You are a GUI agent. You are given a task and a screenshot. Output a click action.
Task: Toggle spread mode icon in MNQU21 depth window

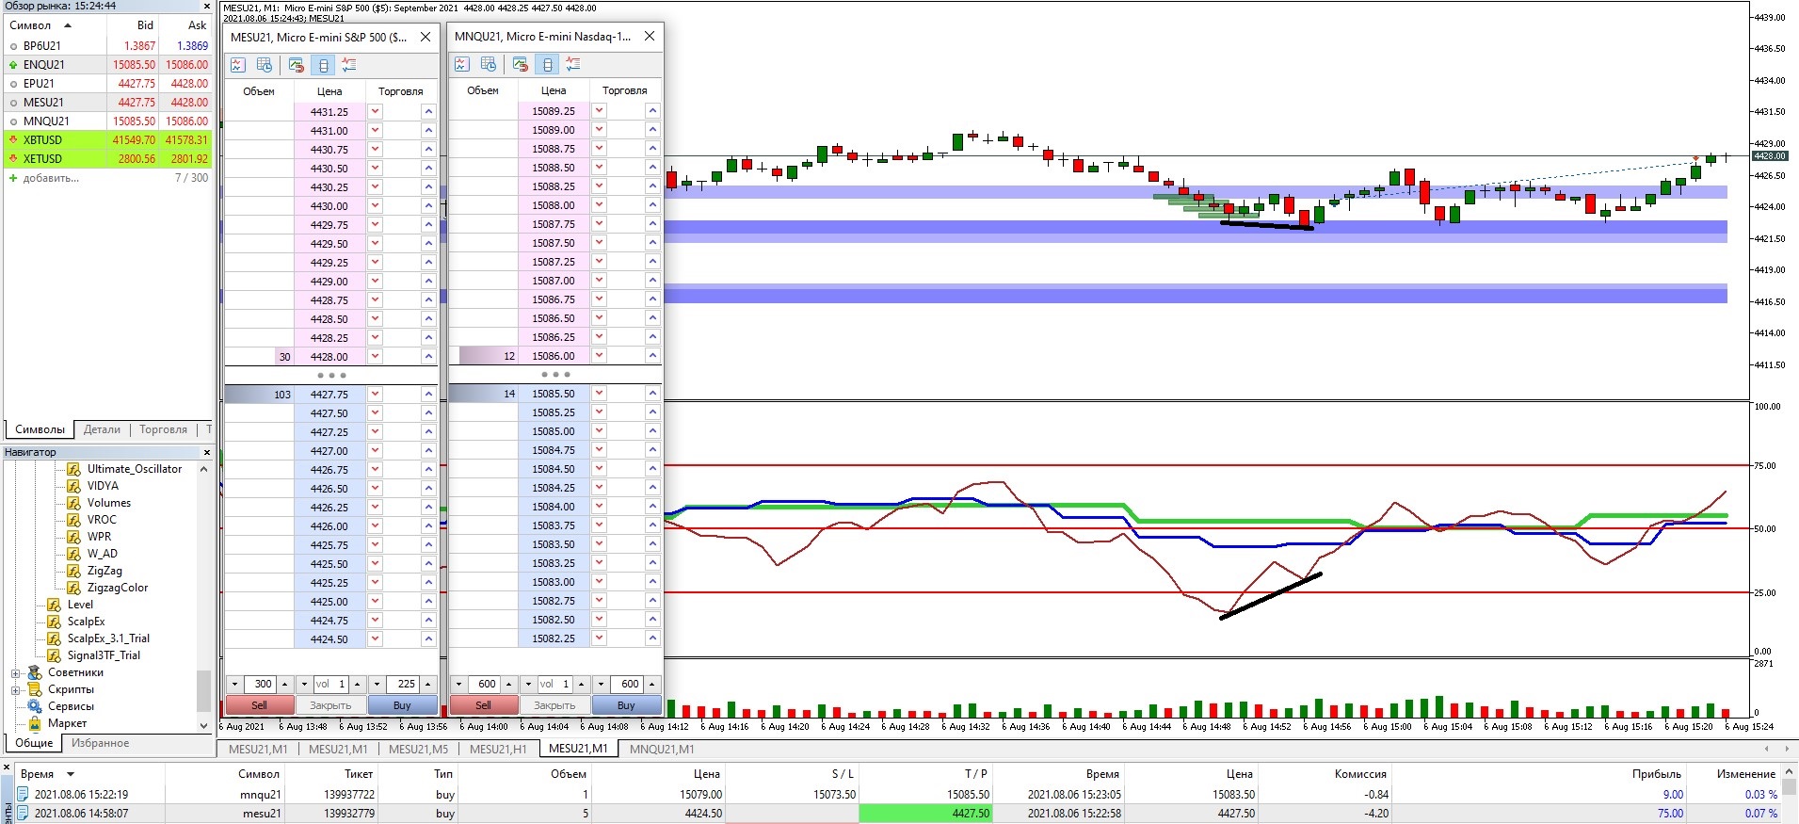[x=547, y=64]
